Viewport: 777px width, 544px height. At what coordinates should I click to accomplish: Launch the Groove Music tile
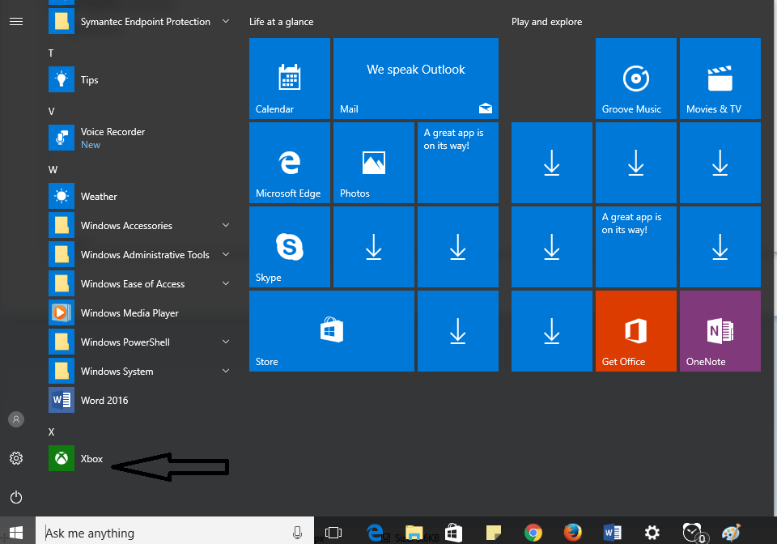635,79
